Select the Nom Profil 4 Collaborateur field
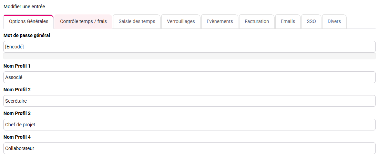This screenshot has height=161, width=379. (189, 149)
